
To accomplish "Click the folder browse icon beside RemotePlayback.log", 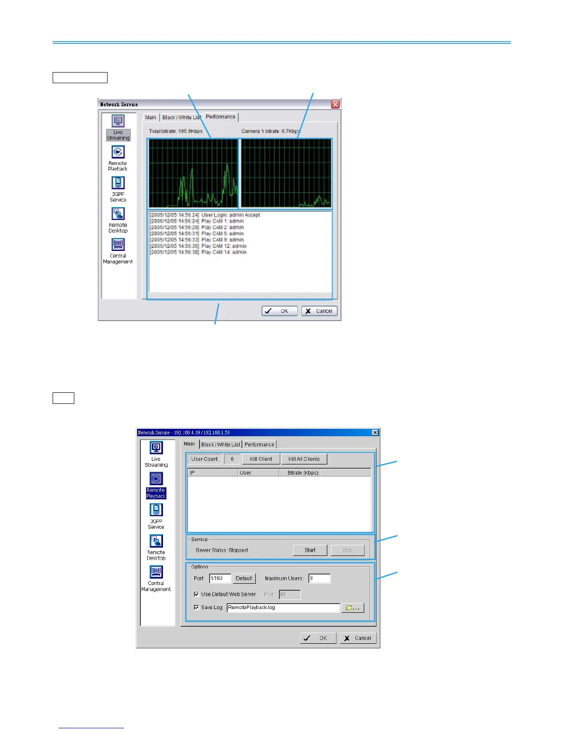I will [x=353, y=608].
